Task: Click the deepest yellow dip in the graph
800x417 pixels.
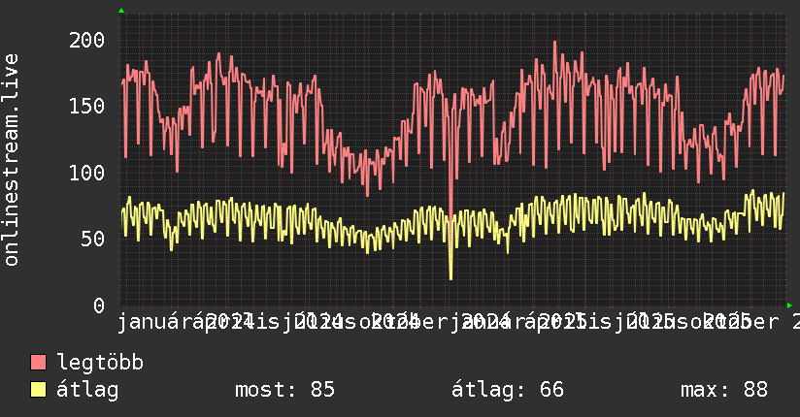Action: coord(451,277)
